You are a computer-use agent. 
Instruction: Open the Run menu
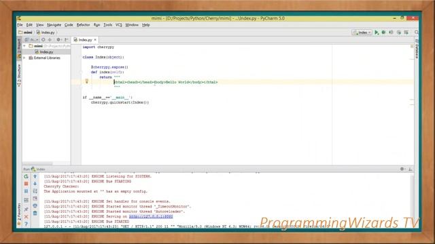pos(97,25)
